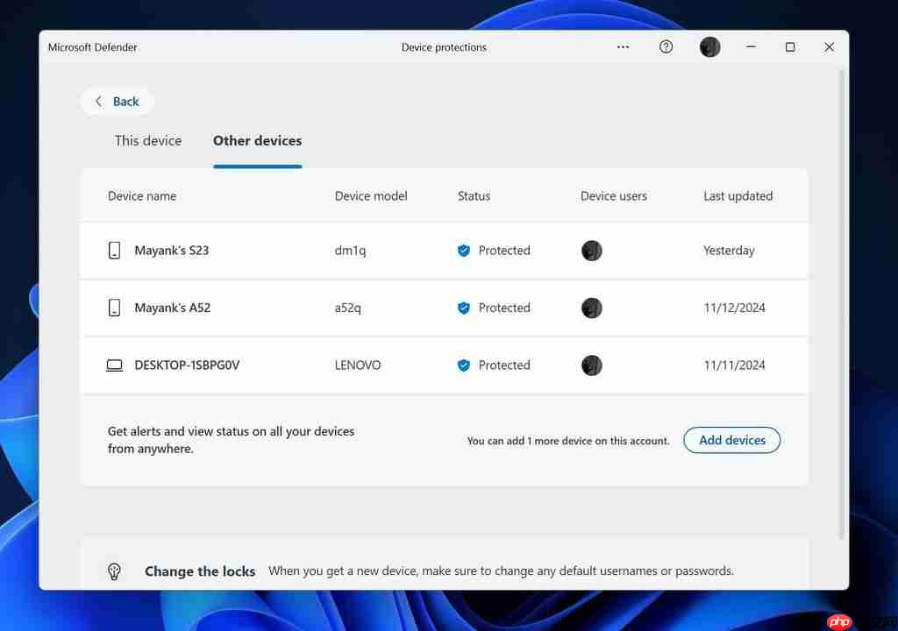
Task: Click the Protected shield icon for DESKTOP-1SBPG0V
Action: [x=464, y=365]
